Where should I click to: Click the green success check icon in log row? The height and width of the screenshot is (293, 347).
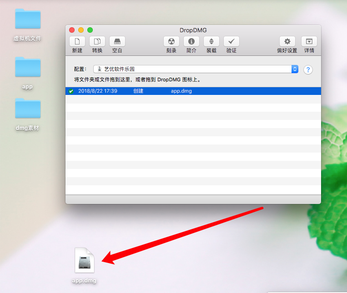pyautogui.click(x=71, y=91)
